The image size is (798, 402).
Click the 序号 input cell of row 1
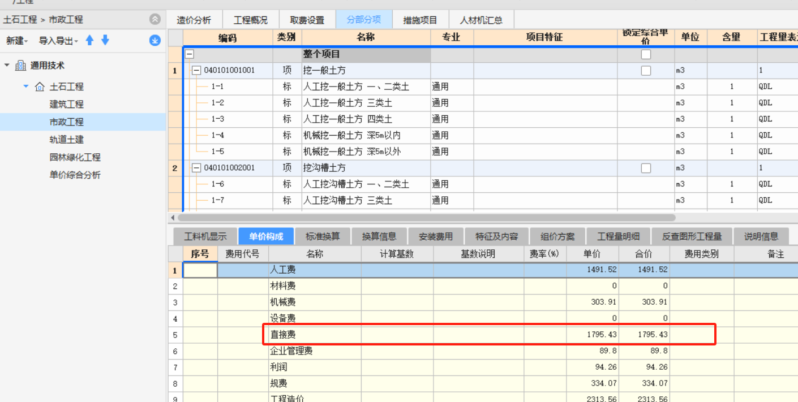coord(200,270)
